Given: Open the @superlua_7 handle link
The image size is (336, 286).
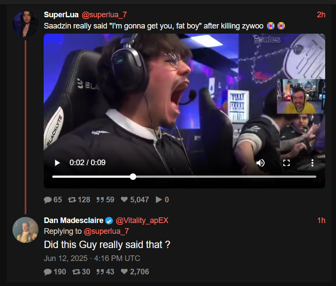Looking at the screenshot, I should [x=104, y=15].
